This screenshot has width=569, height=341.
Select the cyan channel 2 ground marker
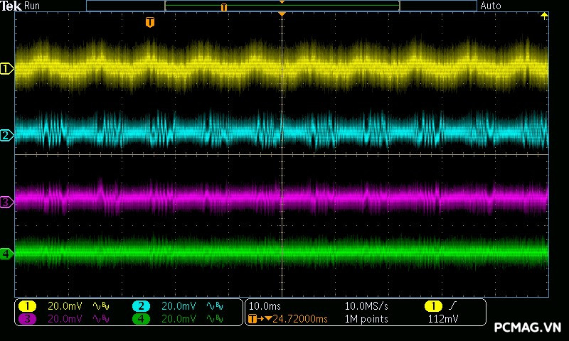7,135
